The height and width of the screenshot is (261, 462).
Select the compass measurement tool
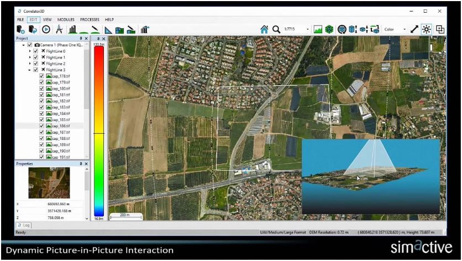(x=59, y=29)
